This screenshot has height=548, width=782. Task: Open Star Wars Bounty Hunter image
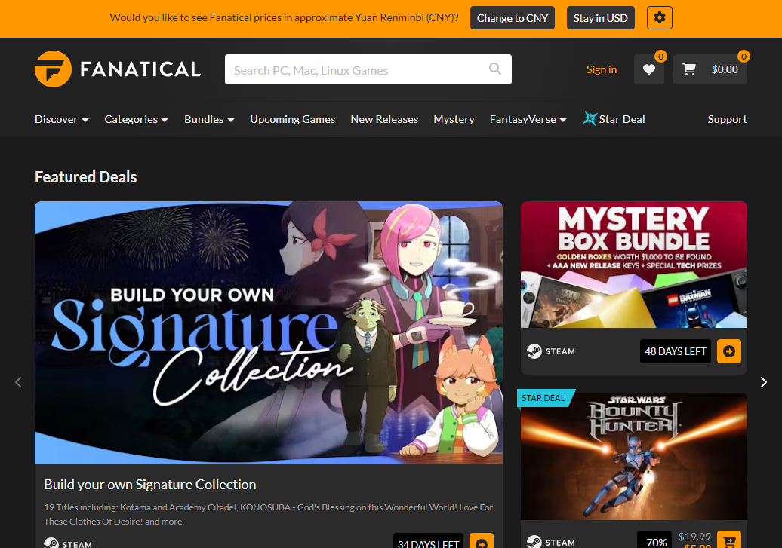click(x=634, y=456)
